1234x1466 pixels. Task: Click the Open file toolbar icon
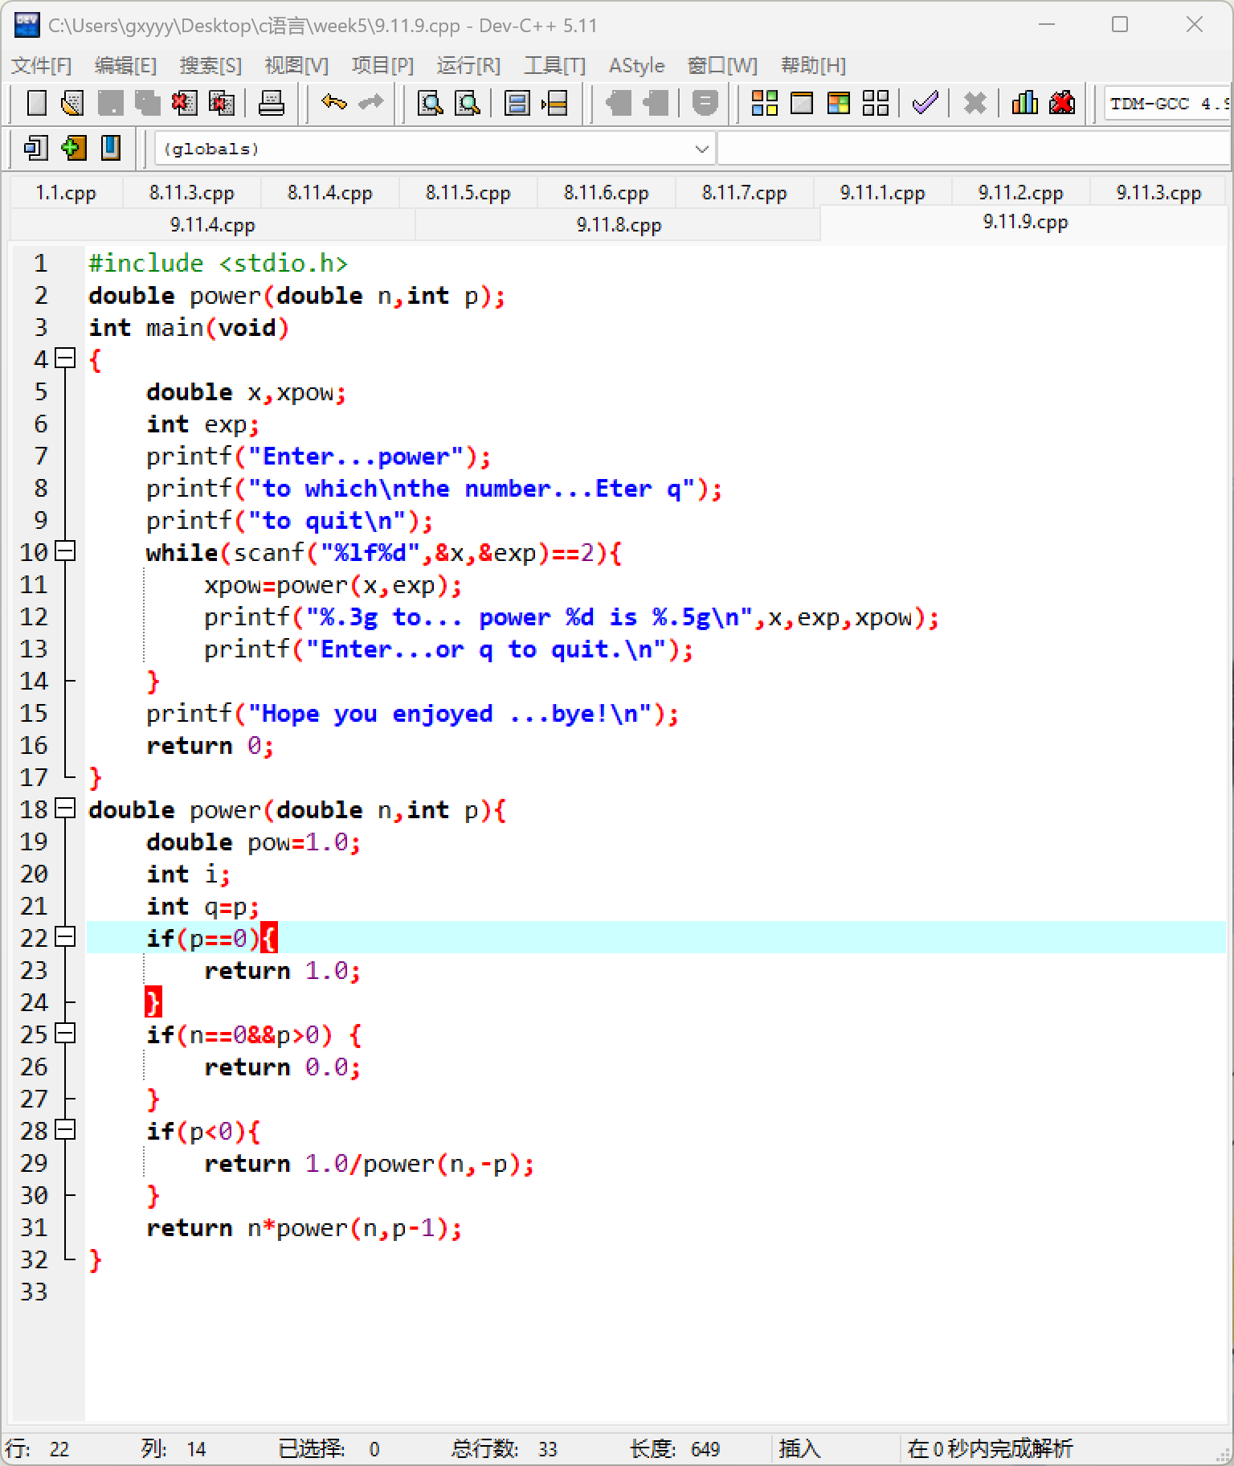73,103
